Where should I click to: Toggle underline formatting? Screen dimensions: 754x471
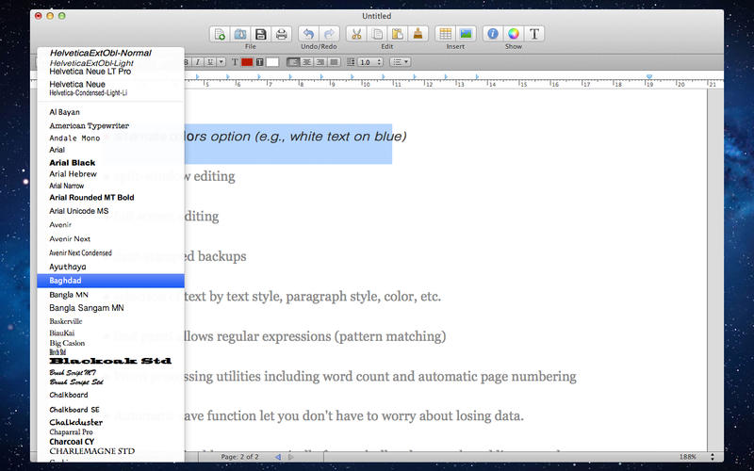(x=209, y=62)
